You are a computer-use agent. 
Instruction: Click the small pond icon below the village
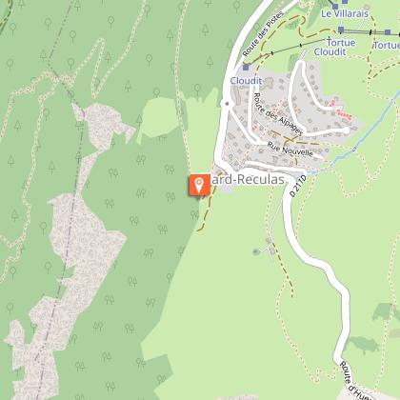pyautogui.click(x=256, y=252)
